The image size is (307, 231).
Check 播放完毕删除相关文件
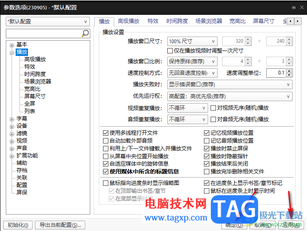[x=206, y=172]
